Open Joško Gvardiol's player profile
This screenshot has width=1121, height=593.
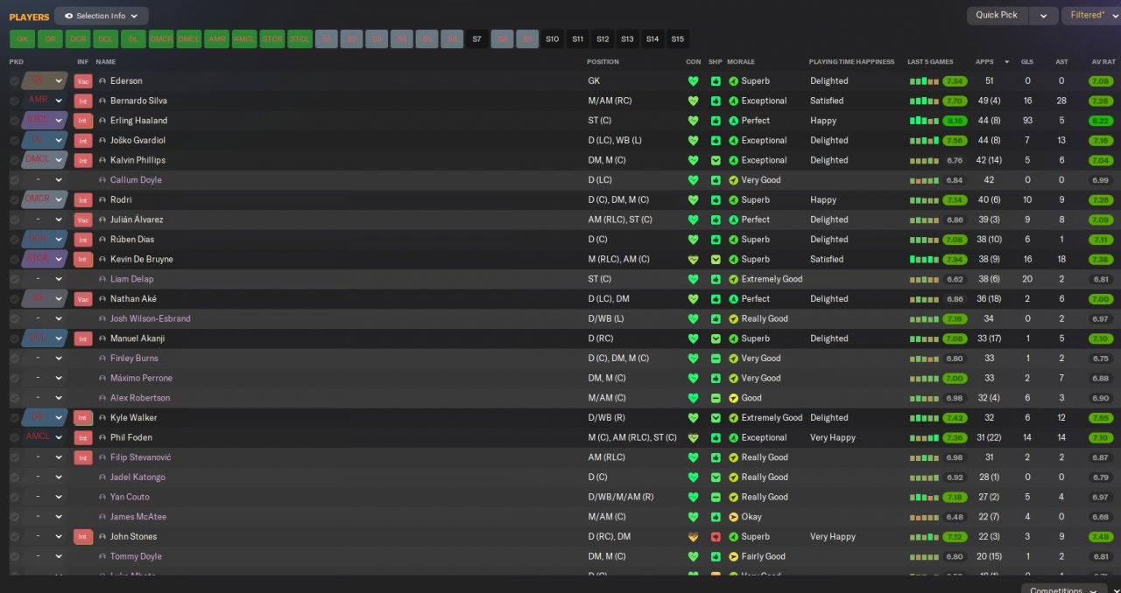137,140
